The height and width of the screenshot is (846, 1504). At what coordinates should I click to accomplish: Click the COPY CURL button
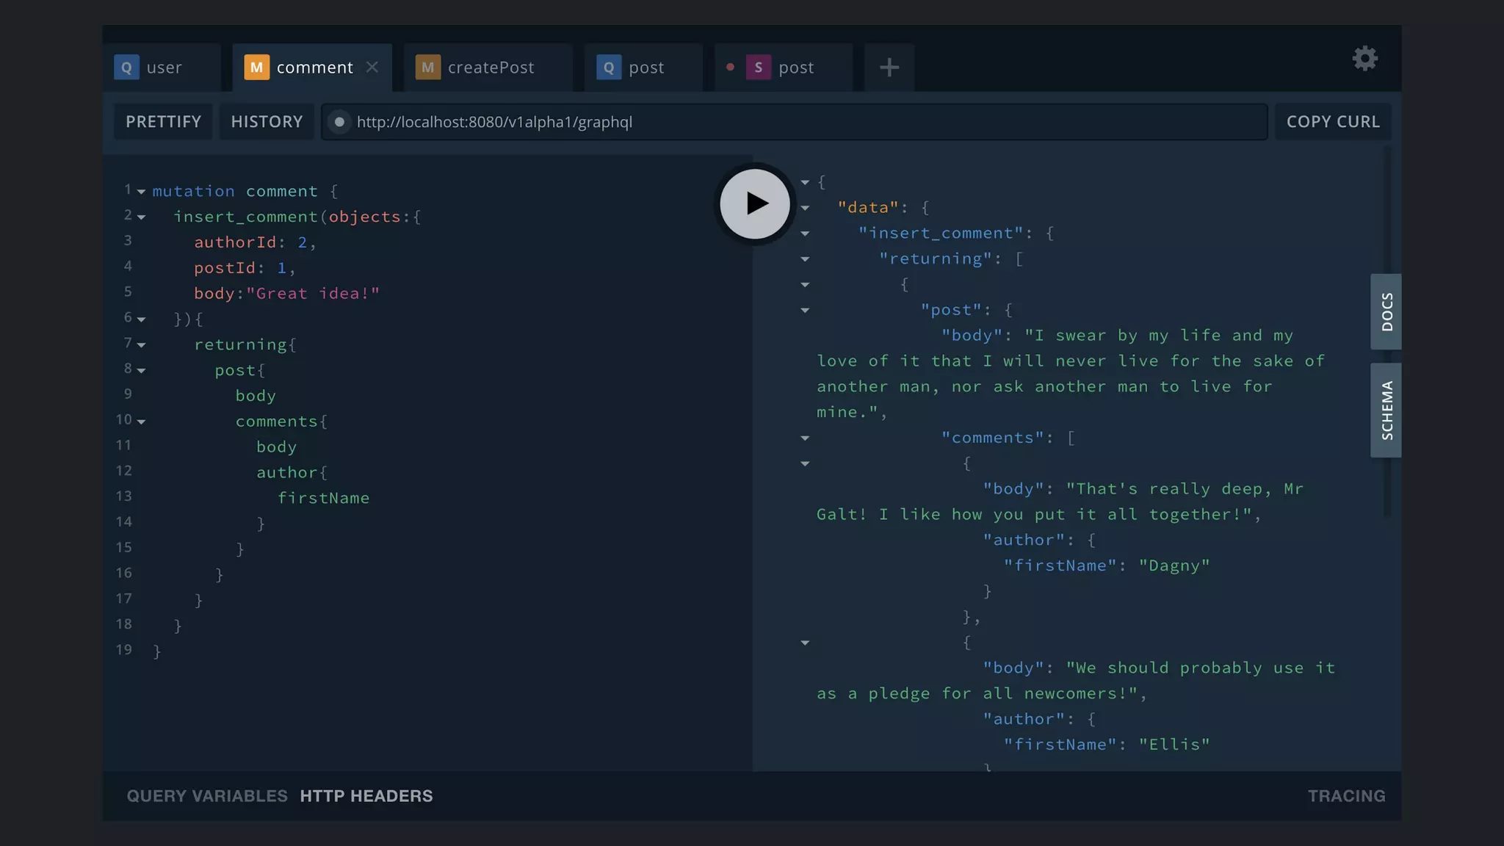[1332, 122]
